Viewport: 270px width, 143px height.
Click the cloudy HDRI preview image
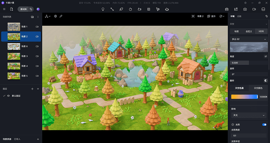[x=249, y=47]
